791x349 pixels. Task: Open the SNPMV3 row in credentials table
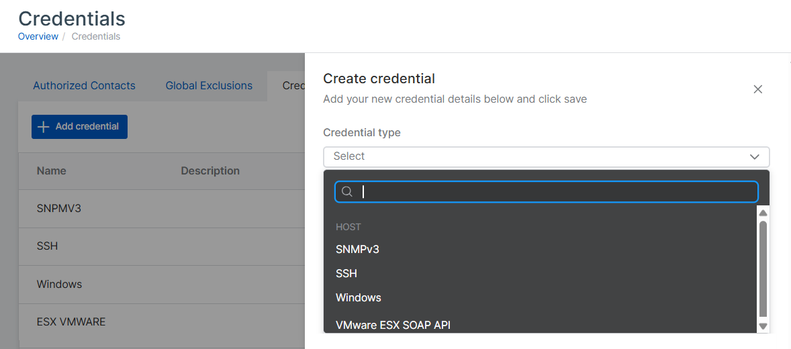click(x=59, y=208)
